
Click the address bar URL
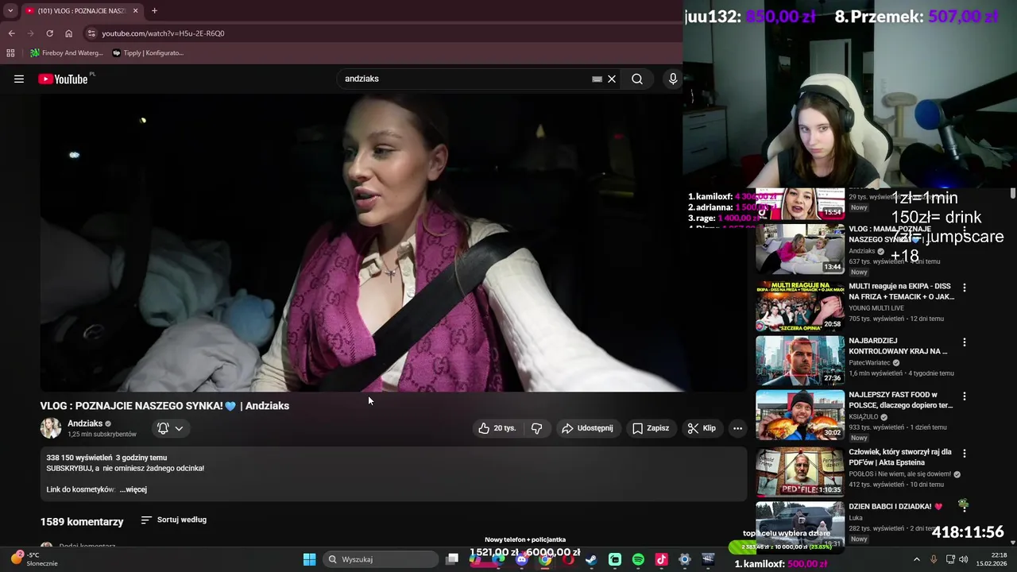click(163, 33)
